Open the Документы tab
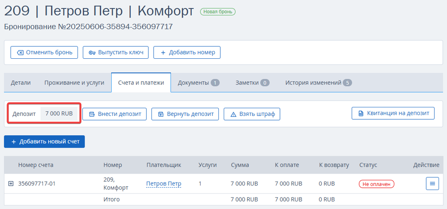Screen dimensions: 447x209 coord(199,83)
